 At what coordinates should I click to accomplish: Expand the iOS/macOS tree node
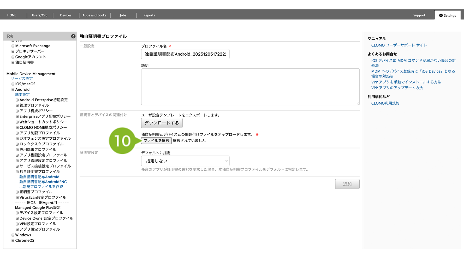[13, 84]
